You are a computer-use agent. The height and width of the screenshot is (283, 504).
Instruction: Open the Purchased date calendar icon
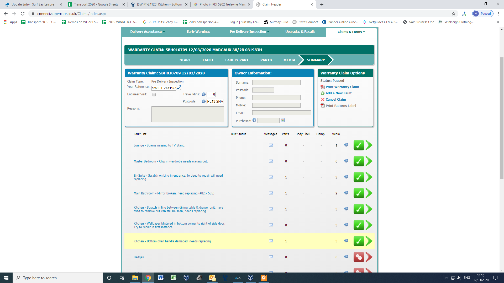click(x=283, y=120)
